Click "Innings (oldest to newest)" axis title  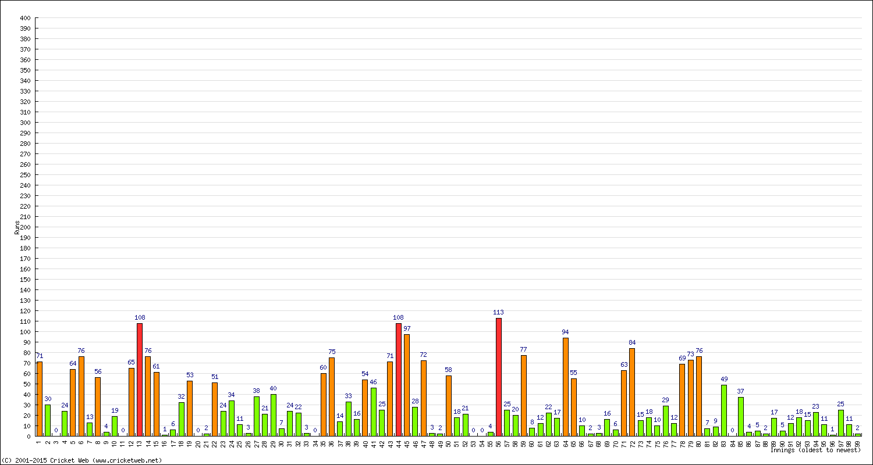(815, 450)
